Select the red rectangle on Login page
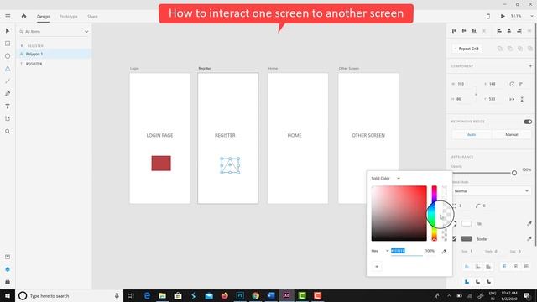537x302 pixels. pos(161,164)
